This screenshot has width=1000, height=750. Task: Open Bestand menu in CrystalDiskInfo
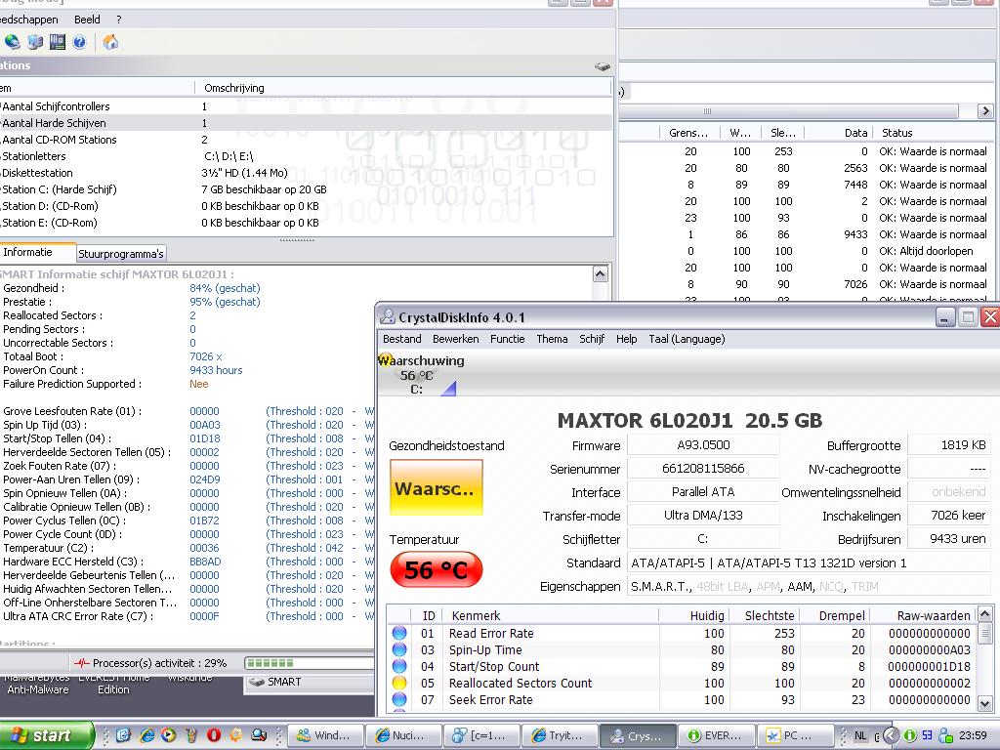pos(401,339)
